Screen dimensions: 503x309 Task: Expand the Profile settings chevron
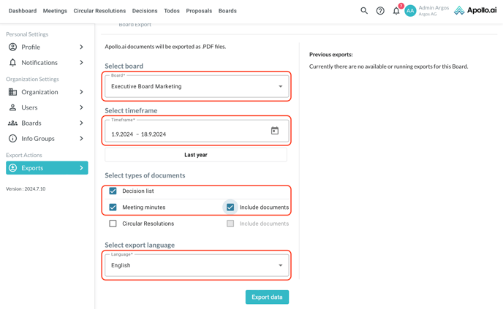[x=81, y=47]
